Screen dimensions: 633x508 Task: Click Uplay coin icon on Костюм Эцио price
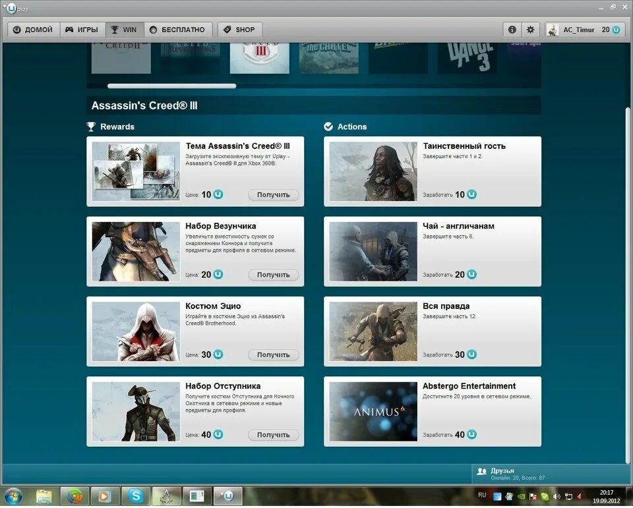click(218, 354)
